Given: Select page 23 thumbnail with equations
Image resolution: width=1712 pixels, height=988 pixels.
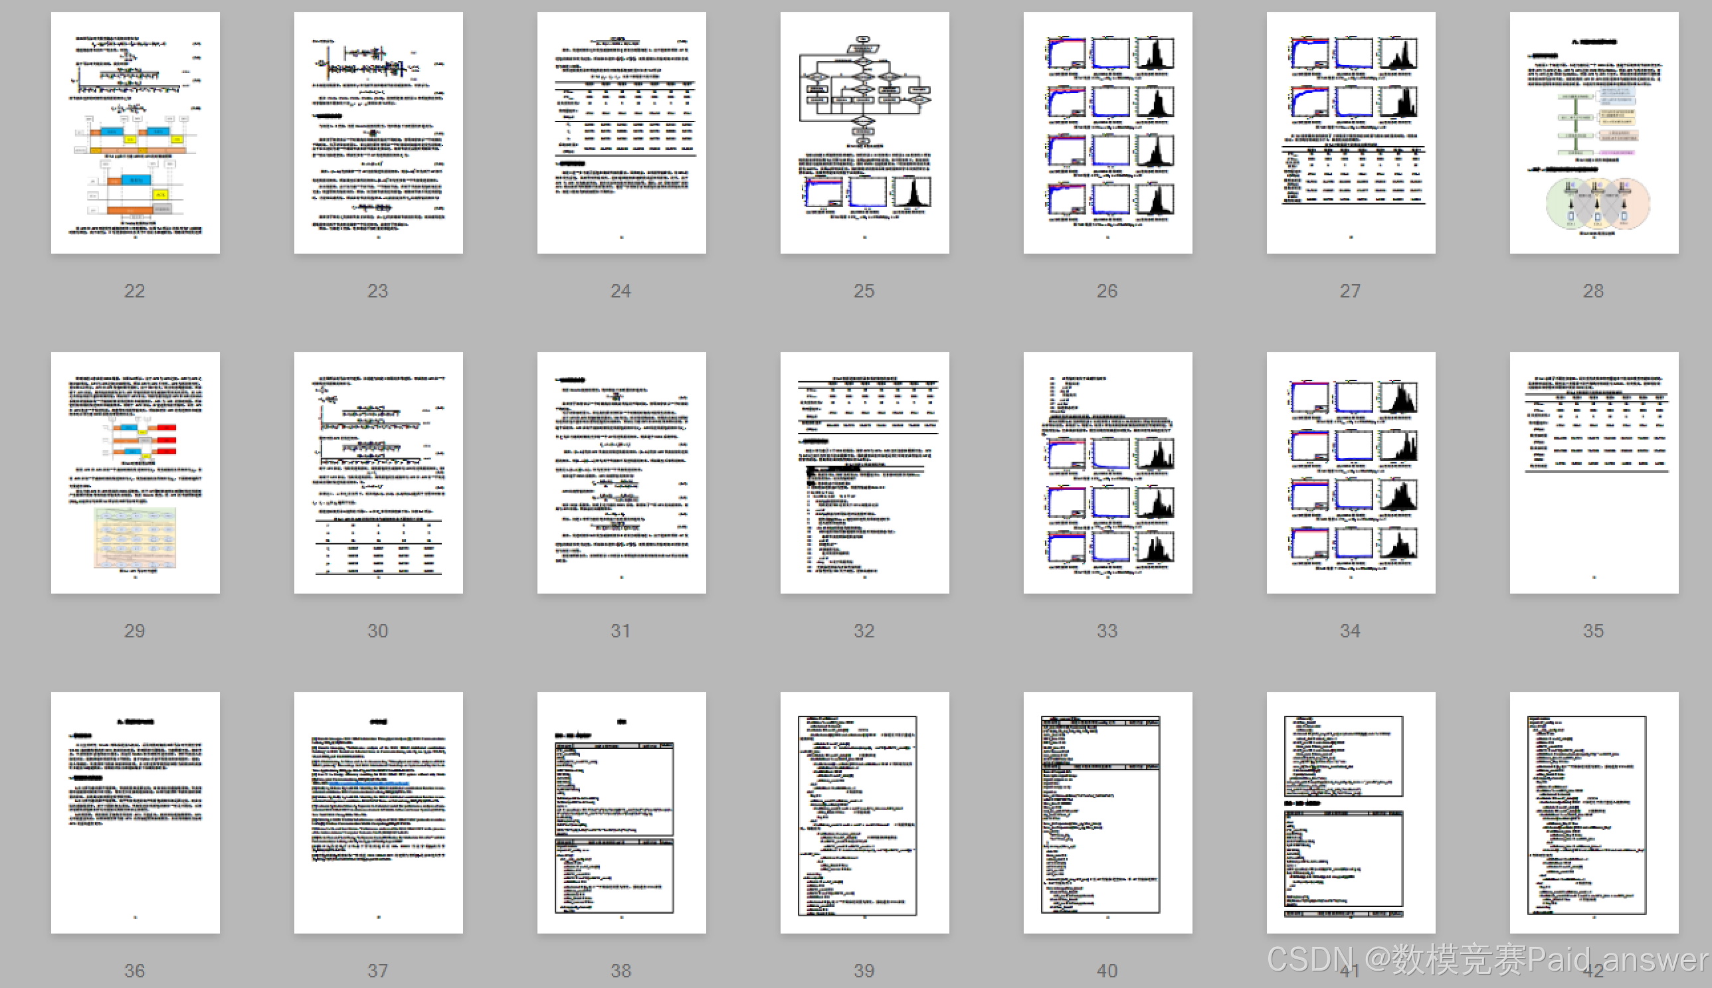Looking at the screenshot, I should click(x=378, y=133).
